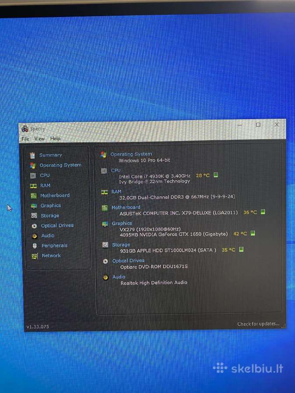Viewport: 295px width, 393px height.
Task: Open the Operating System heading link in the summary
Action: pyautogui.click(x=131, y=154)
